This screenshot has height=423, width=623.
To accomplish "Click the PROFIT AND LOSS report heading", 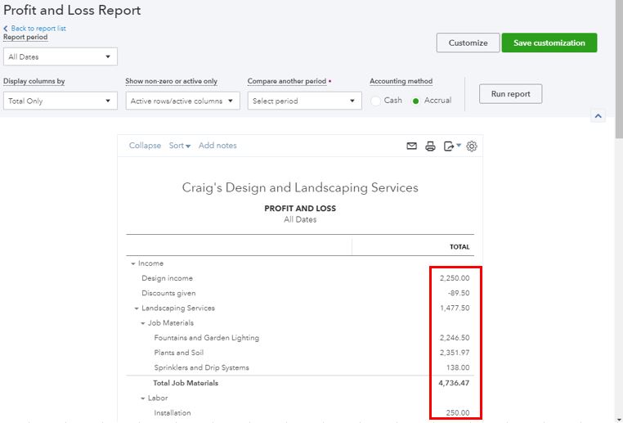I will click(x=300, y=209).
